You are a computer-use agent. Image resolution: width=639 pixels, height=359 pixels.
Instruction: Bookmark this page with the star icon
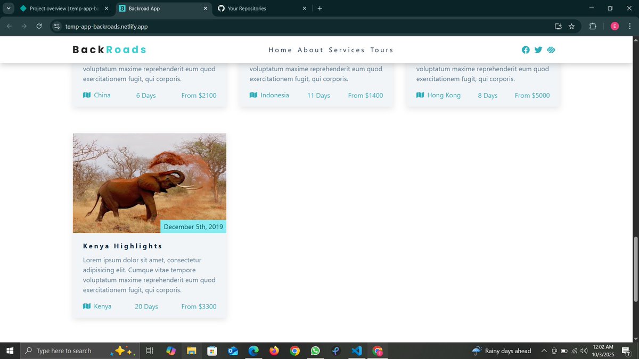(571, 26)
